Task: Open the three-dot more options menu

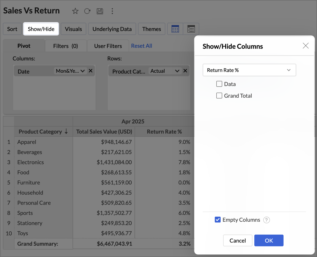Action: click(x=112, y=11)
